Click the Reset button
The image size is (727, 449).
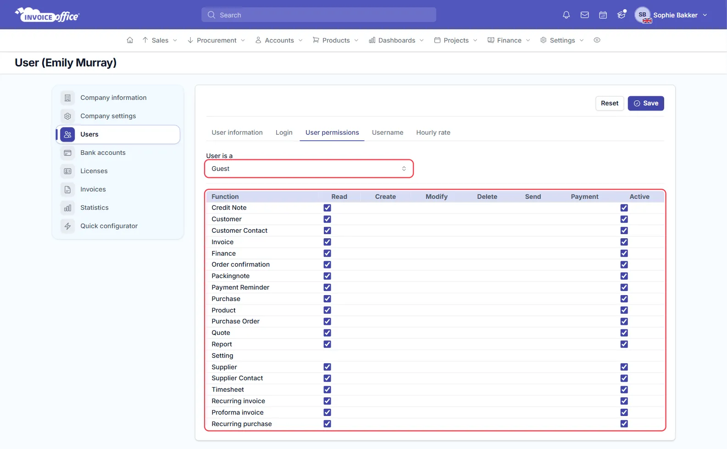(x=610, y=104)
